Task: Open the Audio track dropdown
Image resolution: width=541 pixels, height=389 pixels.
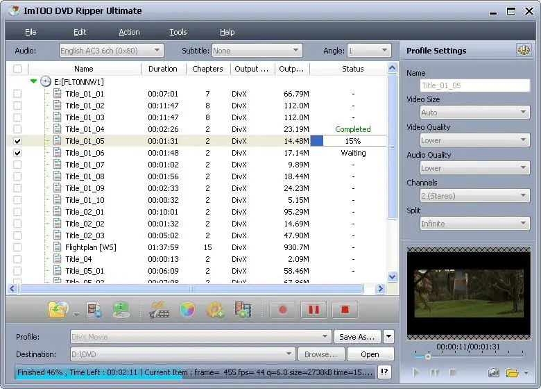Action: tap(111, 51)
